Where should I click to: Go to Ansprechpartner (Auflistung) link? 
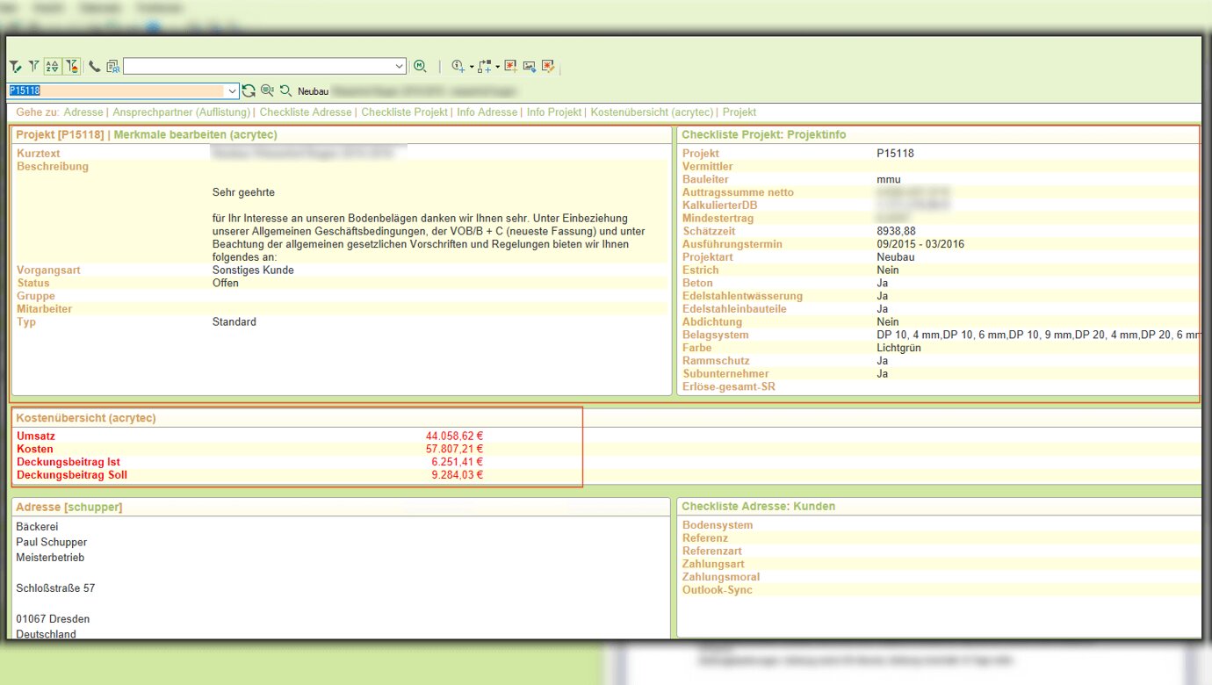(x=182, y=112)
